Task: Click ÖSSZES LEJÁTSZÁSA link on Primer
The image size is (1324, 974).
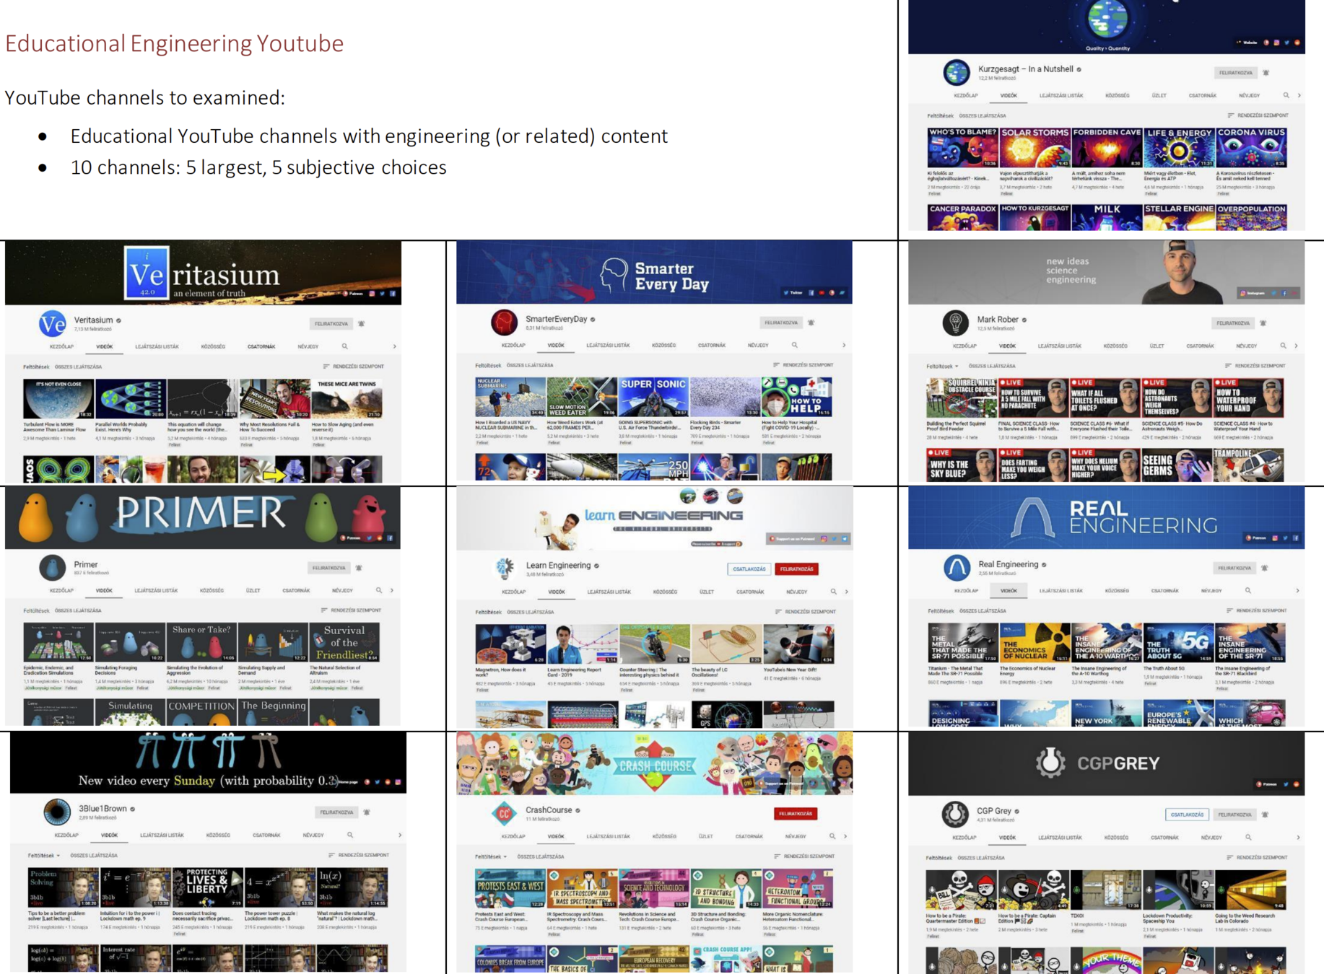Action: click(x=78, y=610)
